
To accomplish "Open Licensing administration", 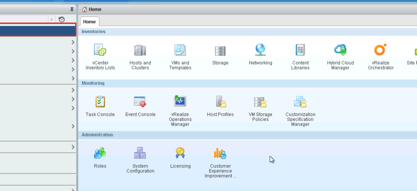I will pos(180,158).
